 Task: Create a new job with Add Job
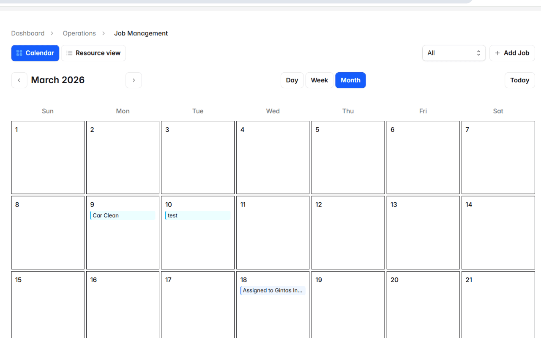512,53
